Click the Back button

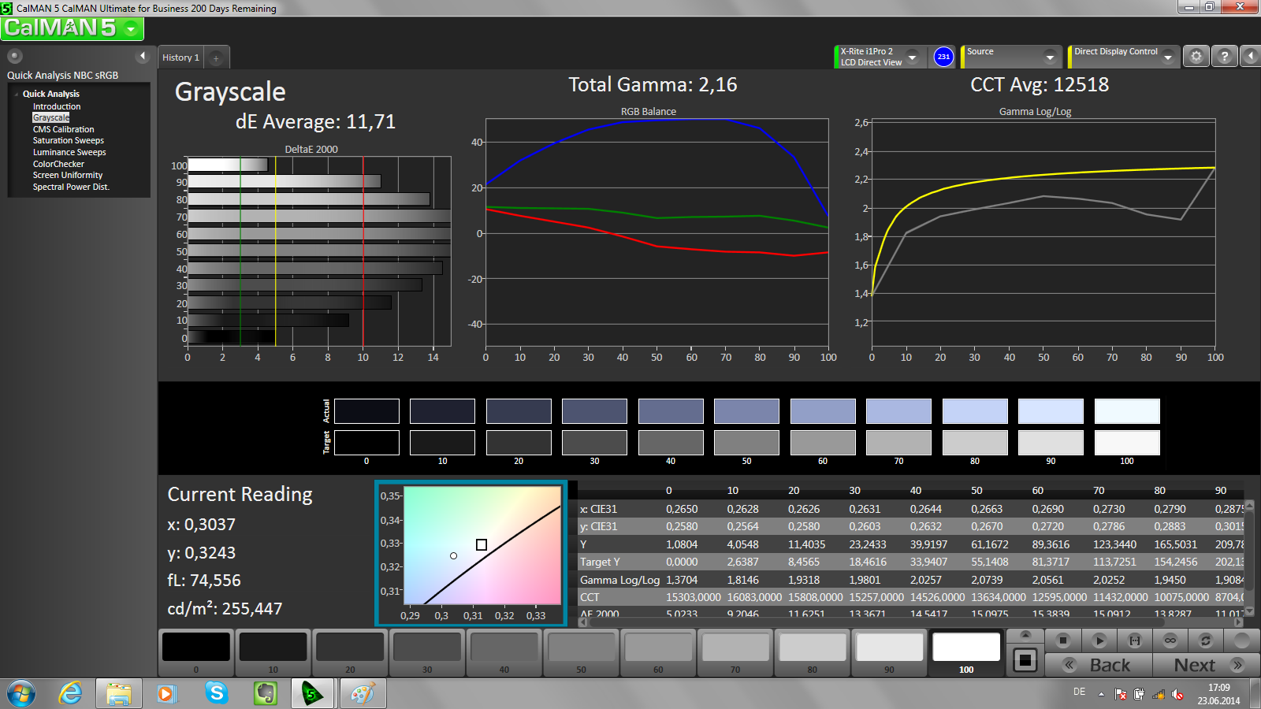tap(1108, 665)
